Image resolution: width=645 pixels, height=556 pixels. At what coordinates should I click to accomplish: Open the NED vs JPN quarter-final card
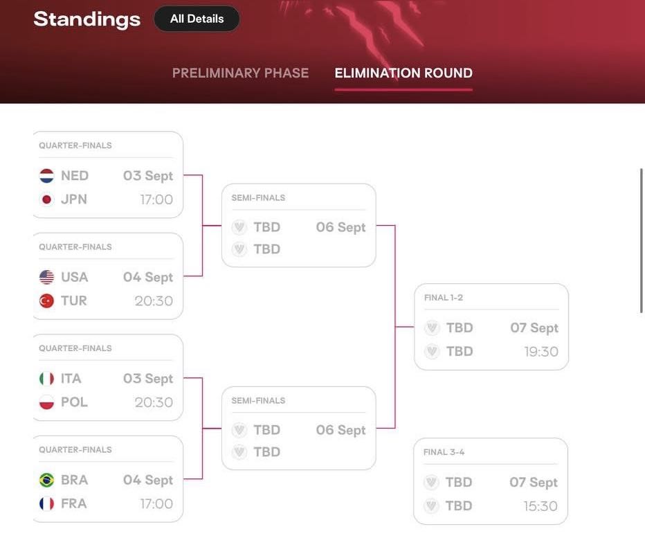(108, 174)
